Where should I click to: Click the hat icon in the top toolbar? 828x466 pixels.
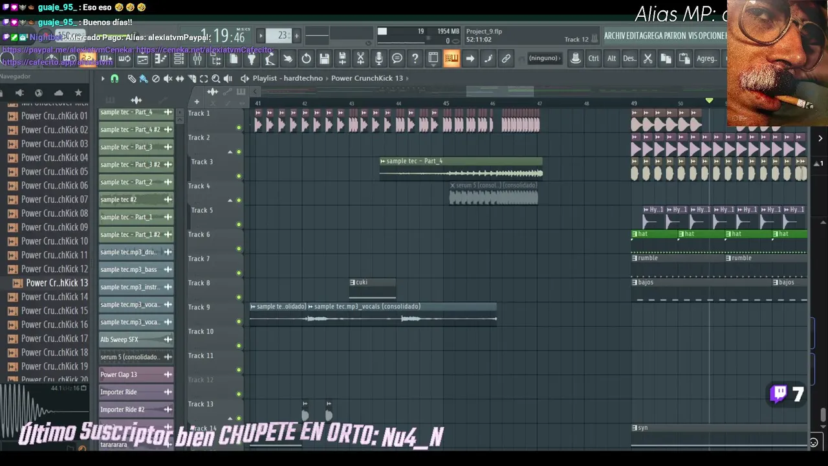tap(575, 59)
